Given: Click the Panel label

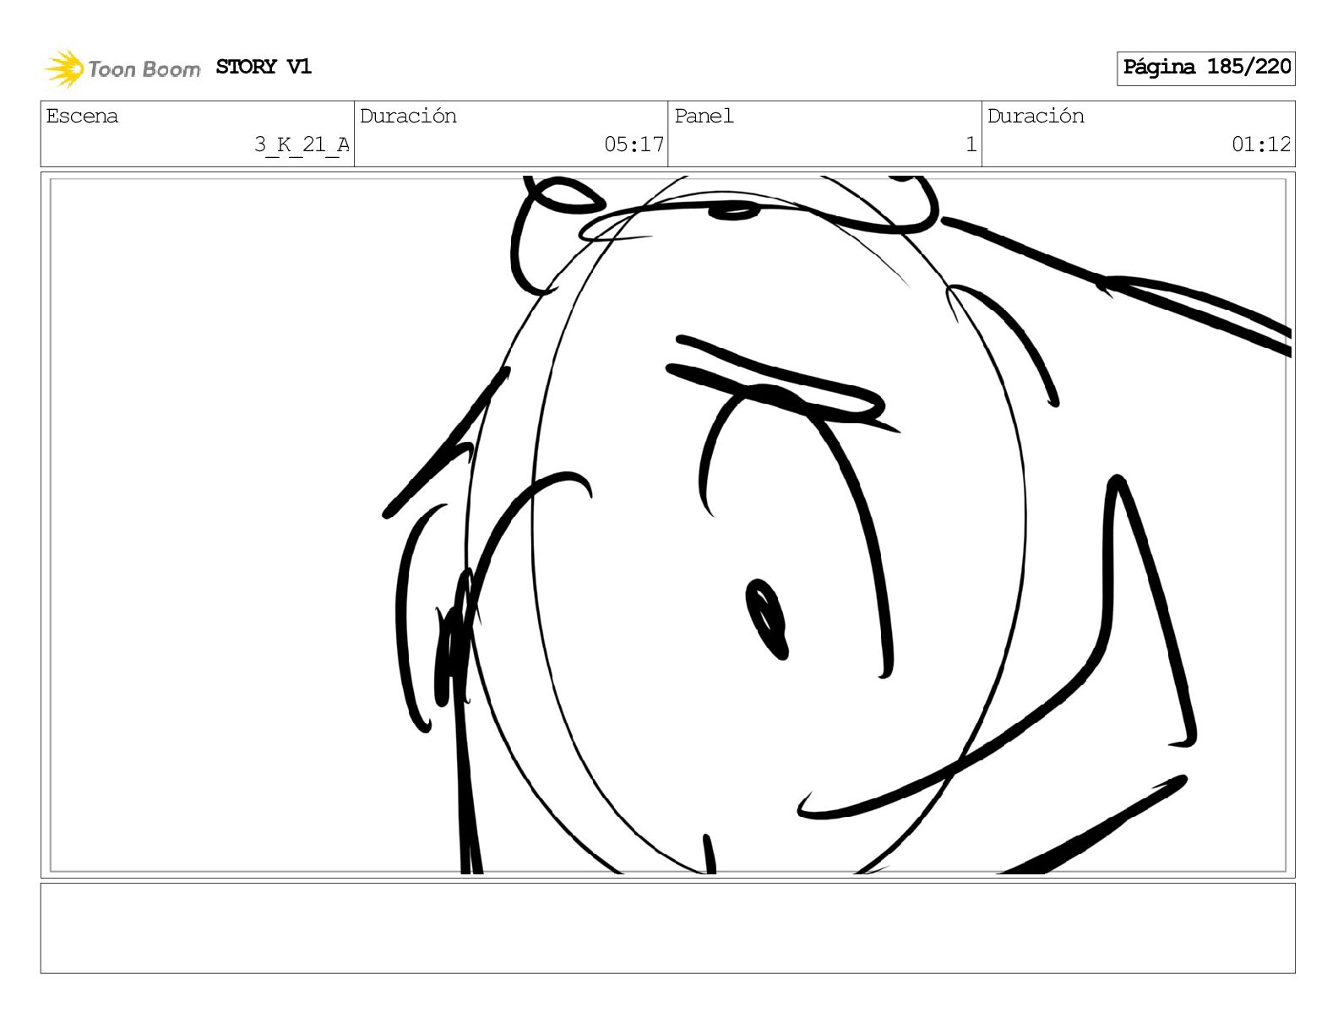Looking at the screenshot, I should [704, 116].
